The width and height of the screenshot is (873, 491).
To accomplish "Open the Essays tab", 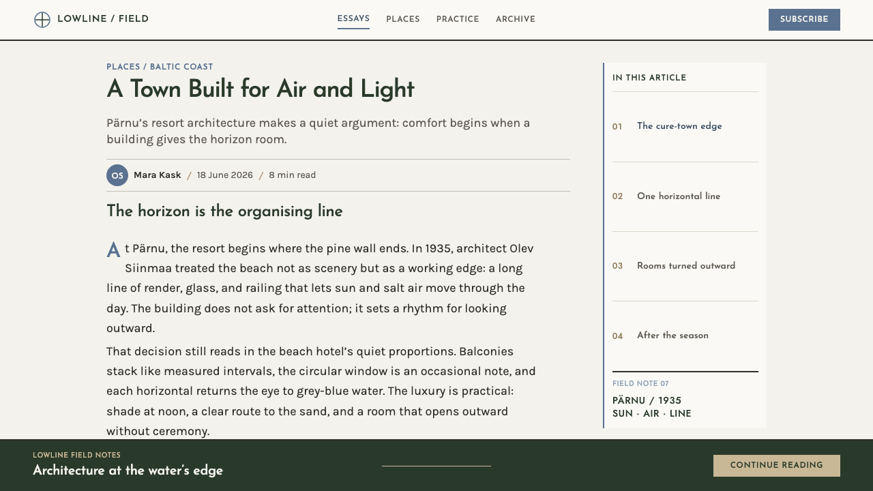I will coord(353,19).
